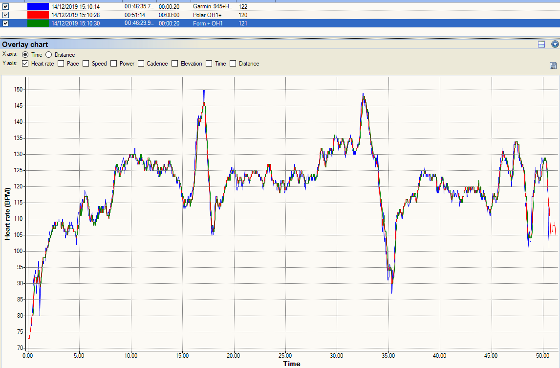Click the green color swatch for Form + OH1
Image resolution: width=560 pixels, height=368 pixels.
38,23
